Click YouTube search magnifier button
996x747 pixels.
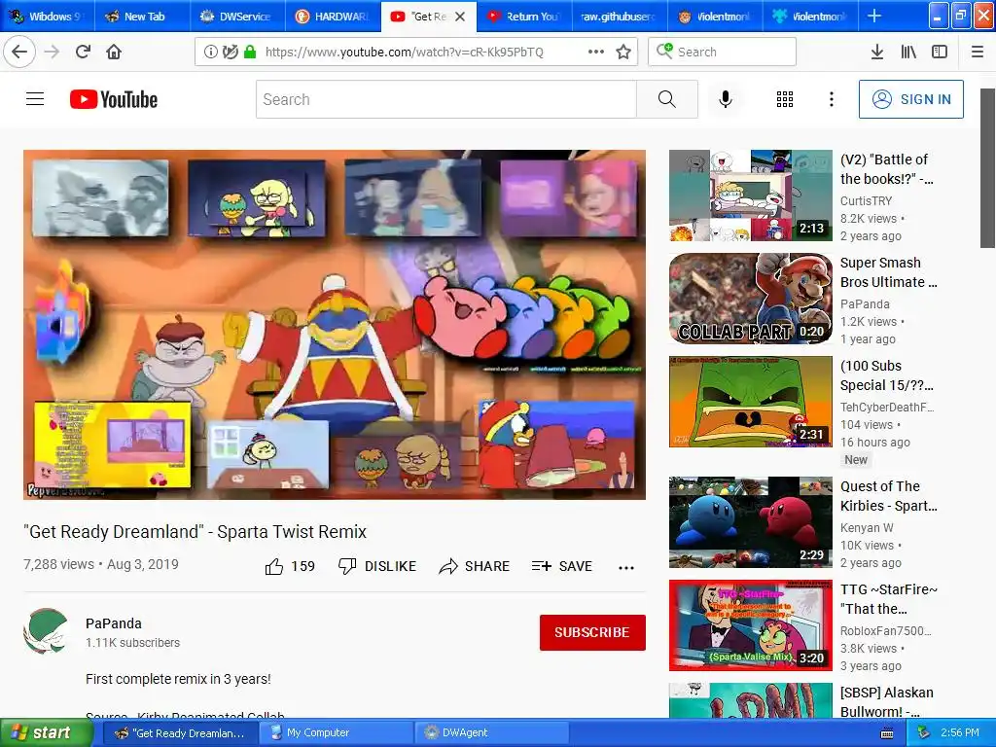coord(666,99)
